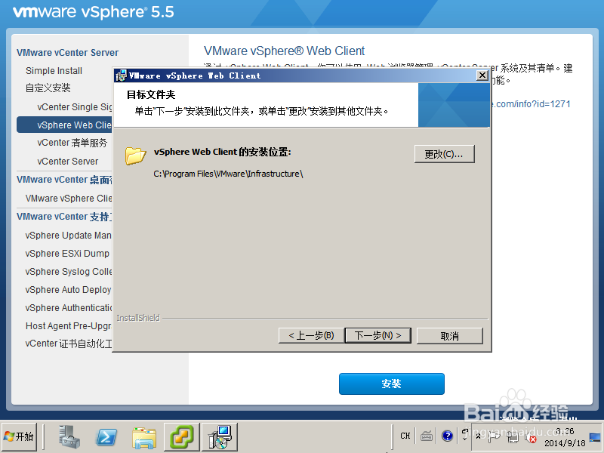
Task: Click the blue 安装 install button
Action: coord(391,384)
